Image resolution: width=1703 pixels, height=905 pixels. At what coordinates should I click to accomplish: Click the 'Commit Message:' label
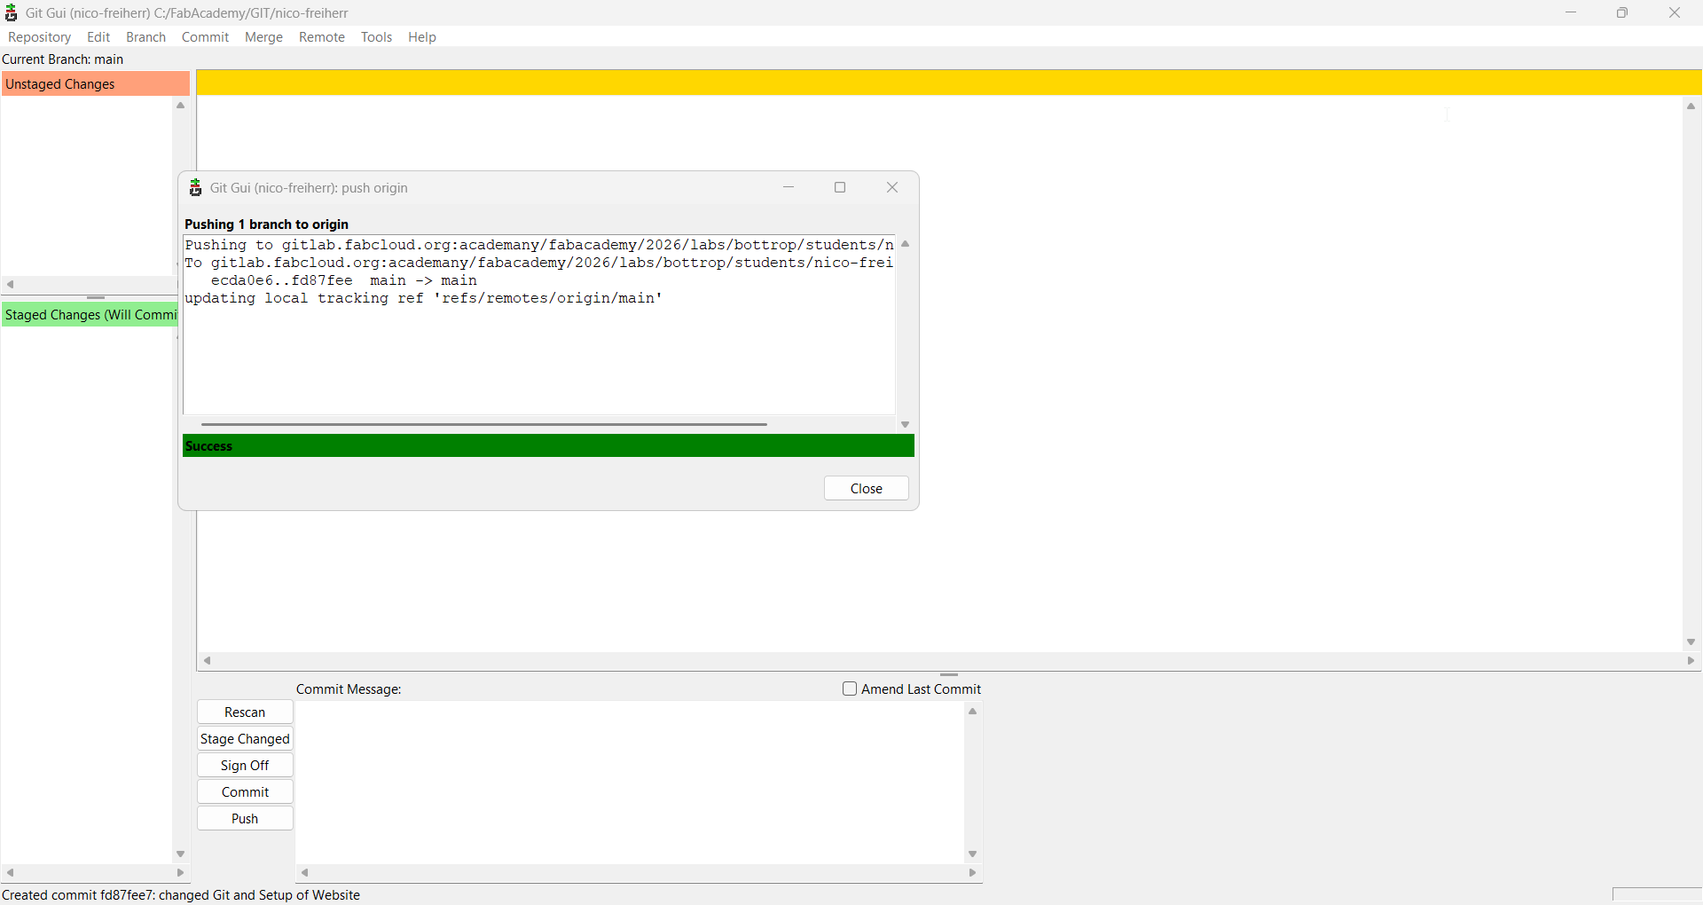[349, 689]
